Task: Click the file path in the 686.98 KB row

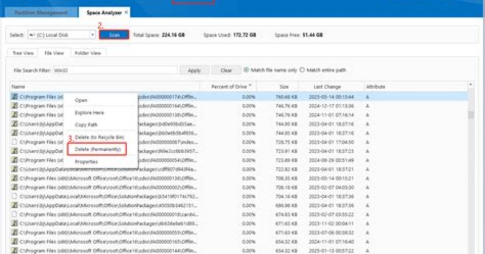Action: pos(108,205)
